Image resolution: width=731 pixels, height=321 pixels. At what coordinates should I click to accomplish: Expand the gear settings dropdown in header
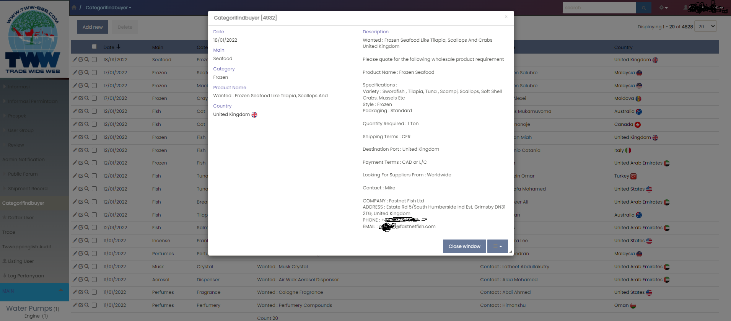point(663,8)
